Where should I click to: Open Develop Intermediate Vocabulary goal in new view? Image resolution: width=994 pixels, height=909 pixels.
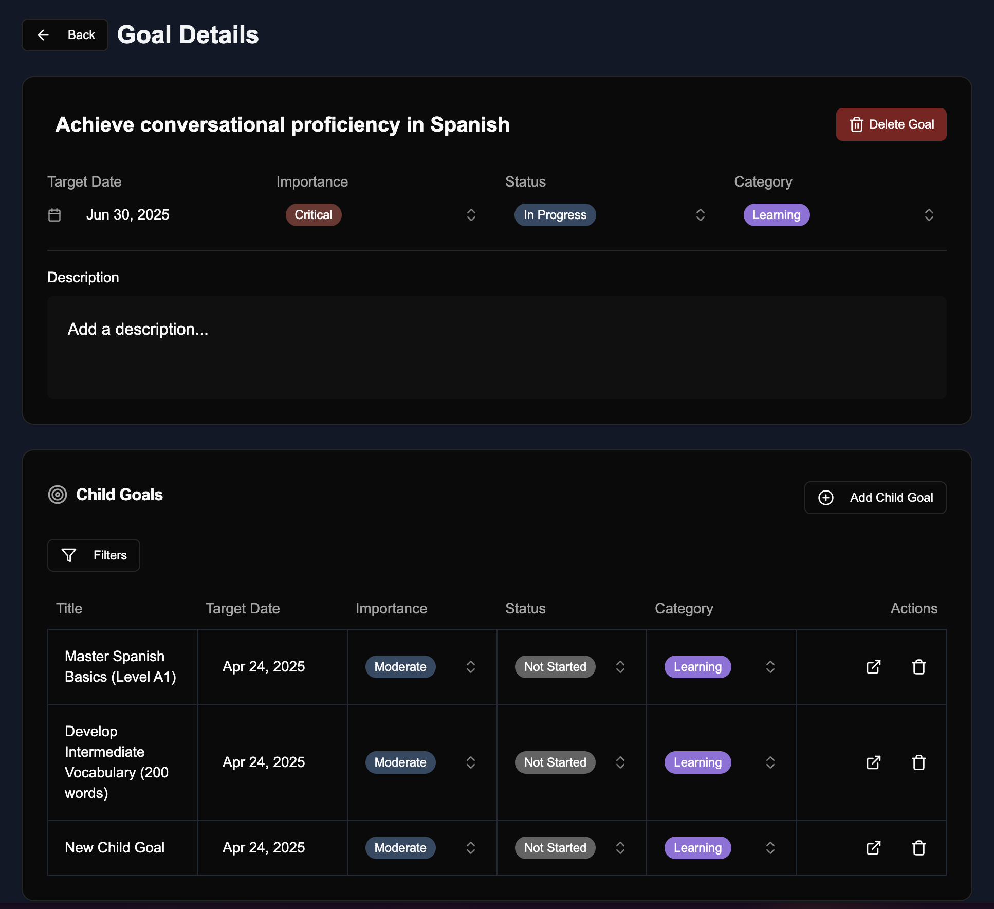point(873,762)
